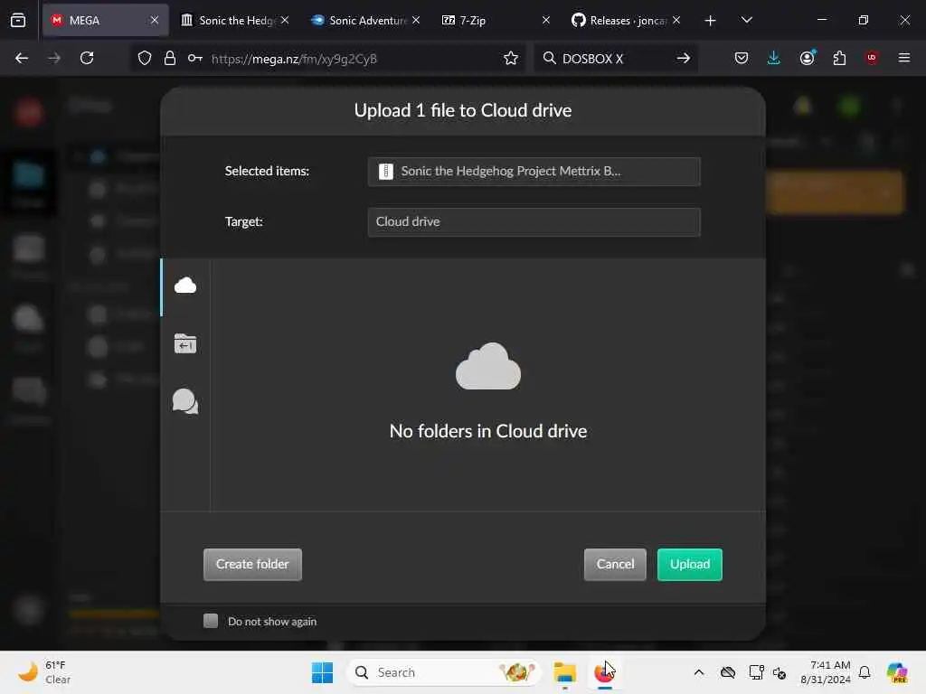Image resolution: width=926 pixels, height=694 pixels.
Task: Open saved password key icon
Action: coord(195,58)
